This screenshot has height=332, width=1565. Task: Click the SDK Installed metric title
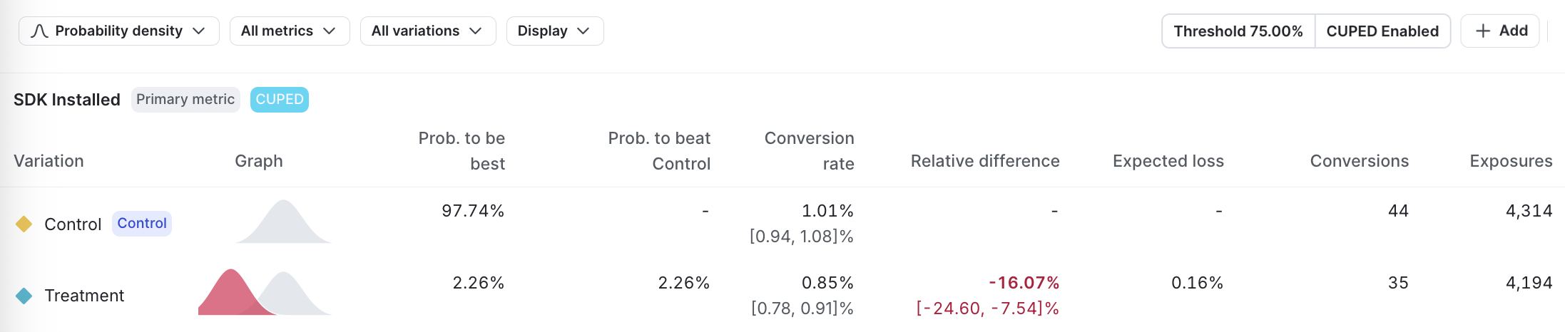point(67,100)
